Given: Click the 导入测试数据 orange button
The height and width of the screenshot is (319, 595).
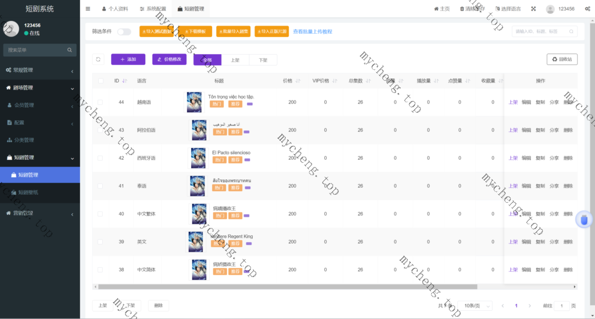Looking at the screenshot, I should [x=156, y=31].
